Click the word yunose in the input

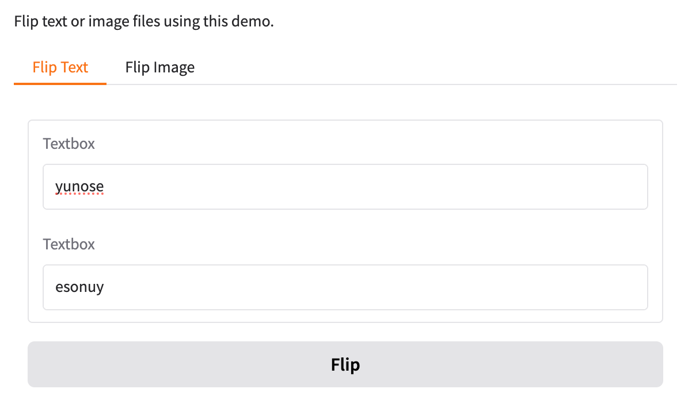pyautogui.click(x=79, y=187)
